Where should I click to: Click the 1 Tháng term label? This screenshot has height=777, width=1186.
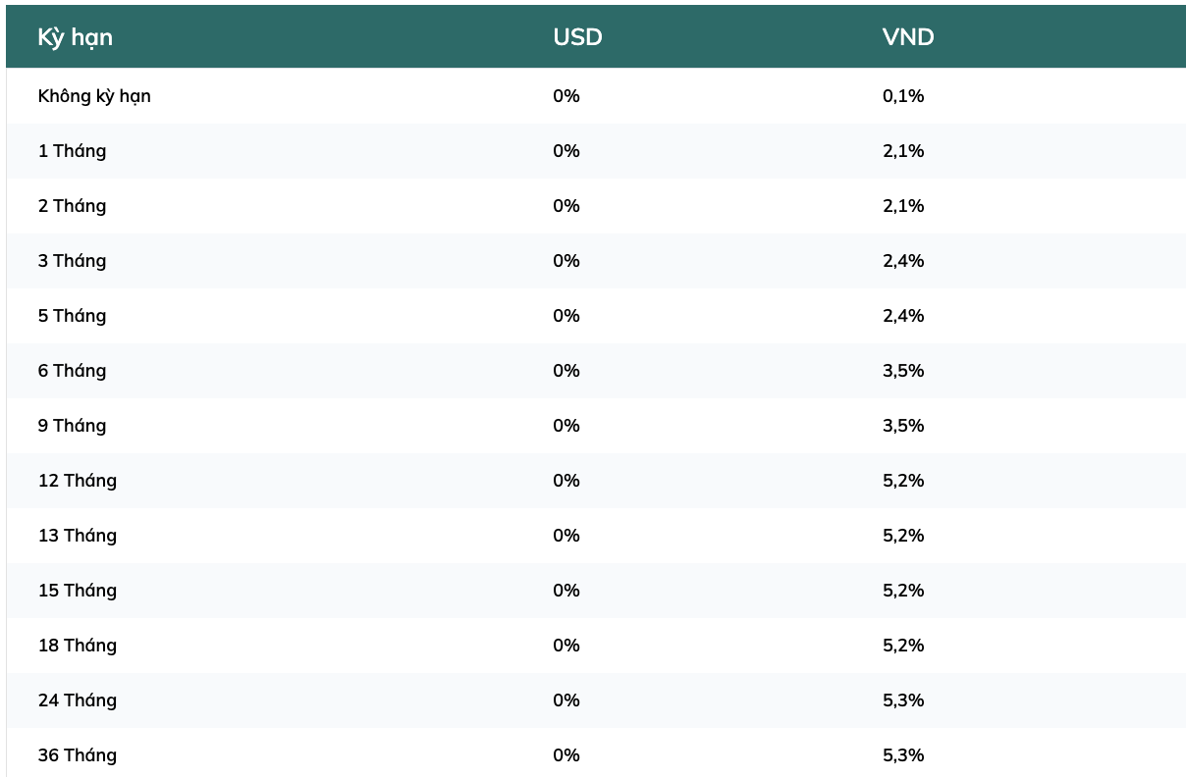[x=72, y=151]
